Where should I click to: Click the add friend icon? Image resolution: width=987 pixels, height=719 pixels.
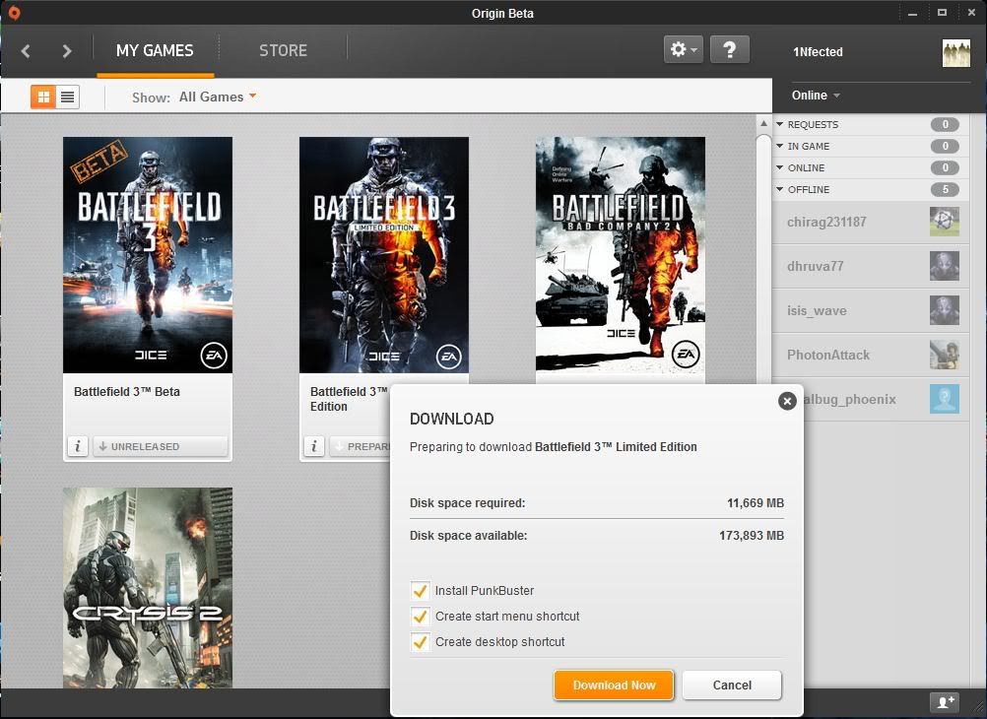pos(946,702)
